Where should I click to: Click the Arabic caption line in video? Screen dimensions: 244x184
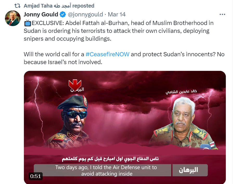coord(110,159)
